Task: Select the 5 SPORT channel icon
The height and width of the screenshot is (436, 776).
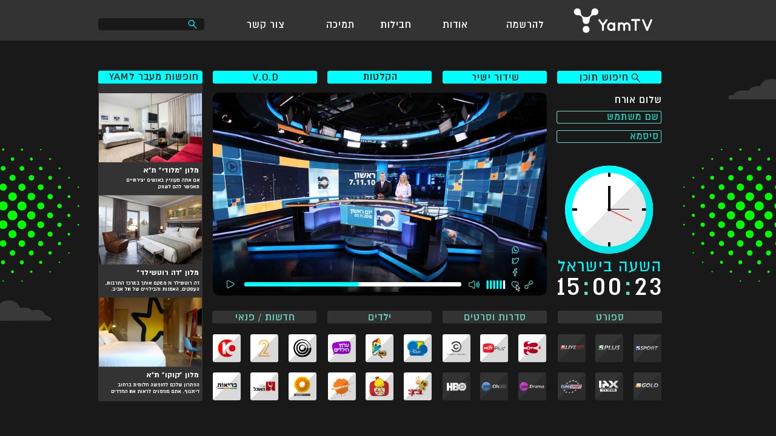Action: point(647,348)
